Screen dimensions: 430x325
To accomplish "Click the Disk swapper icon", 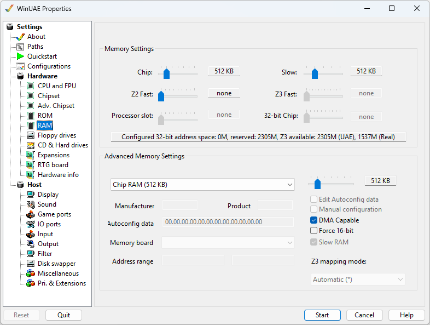I will click(x=31, y=264).
